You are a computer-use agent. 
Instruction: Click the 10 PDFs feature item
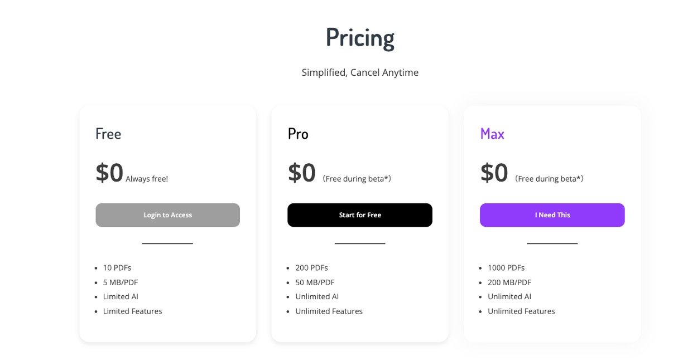click(x=117, y=267)
